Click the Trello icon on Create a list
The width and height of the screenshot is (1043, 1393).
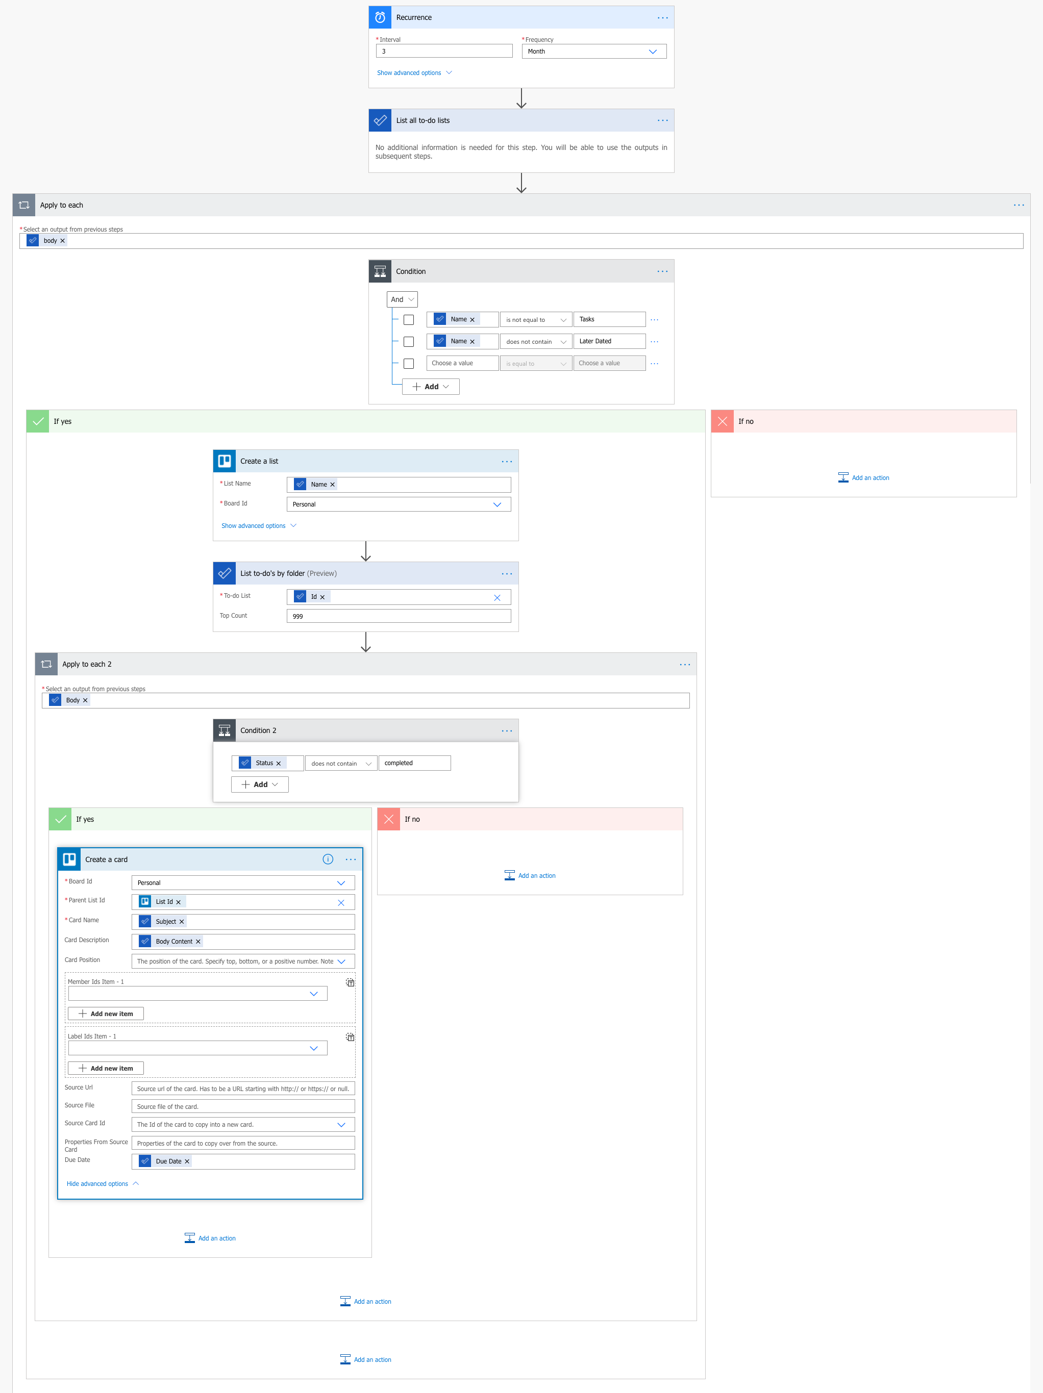[x=224, y=461]
